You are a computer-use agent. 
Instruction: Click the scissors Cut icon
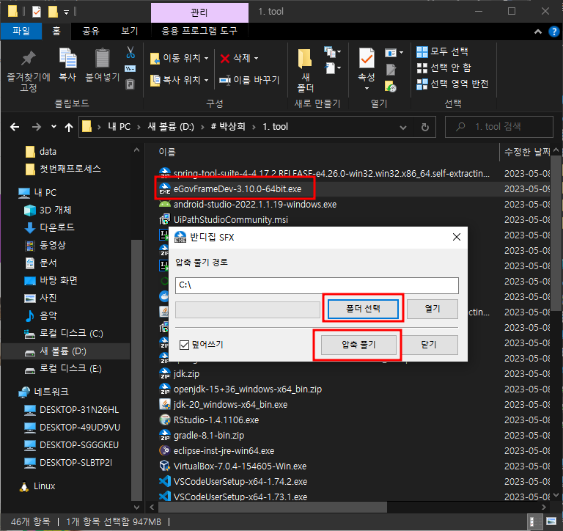pos(130,52)
